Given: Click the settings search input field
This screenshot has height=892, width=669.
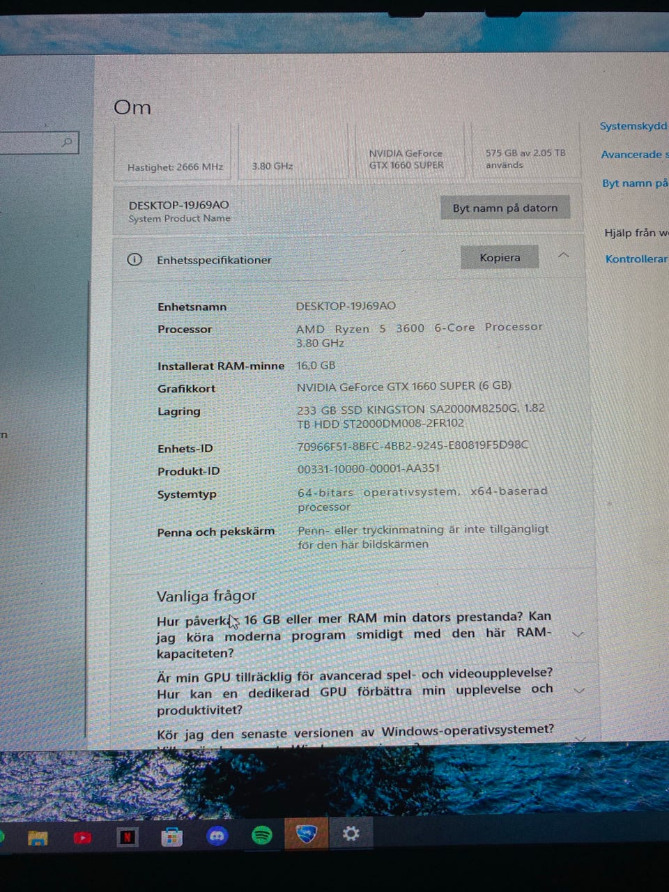Looking at the screenshot, I should pyautogui.click(x=38, y=143).
